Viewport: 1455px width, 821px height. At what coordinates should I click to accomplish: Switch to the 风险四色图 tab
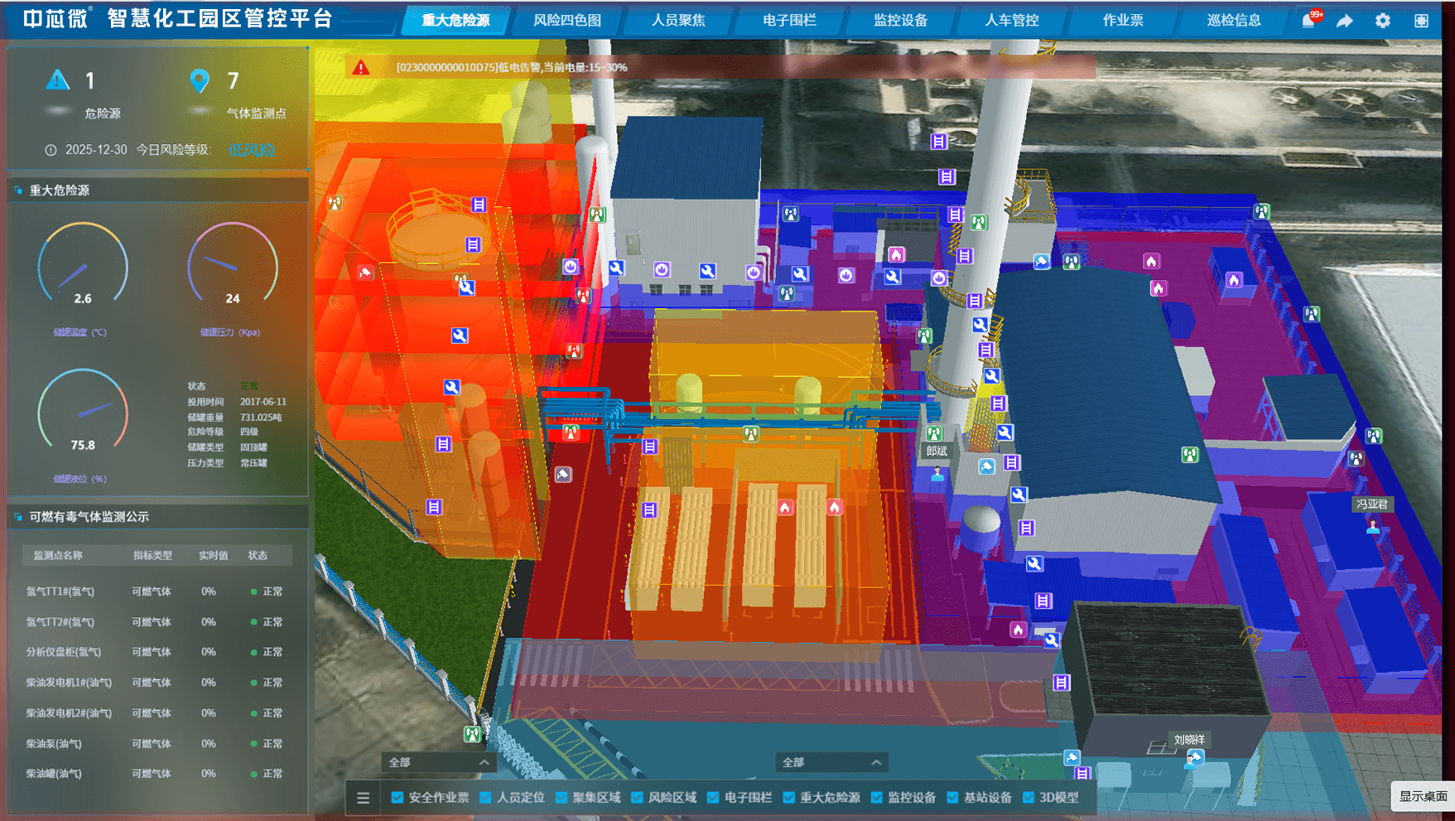(567, 21)
